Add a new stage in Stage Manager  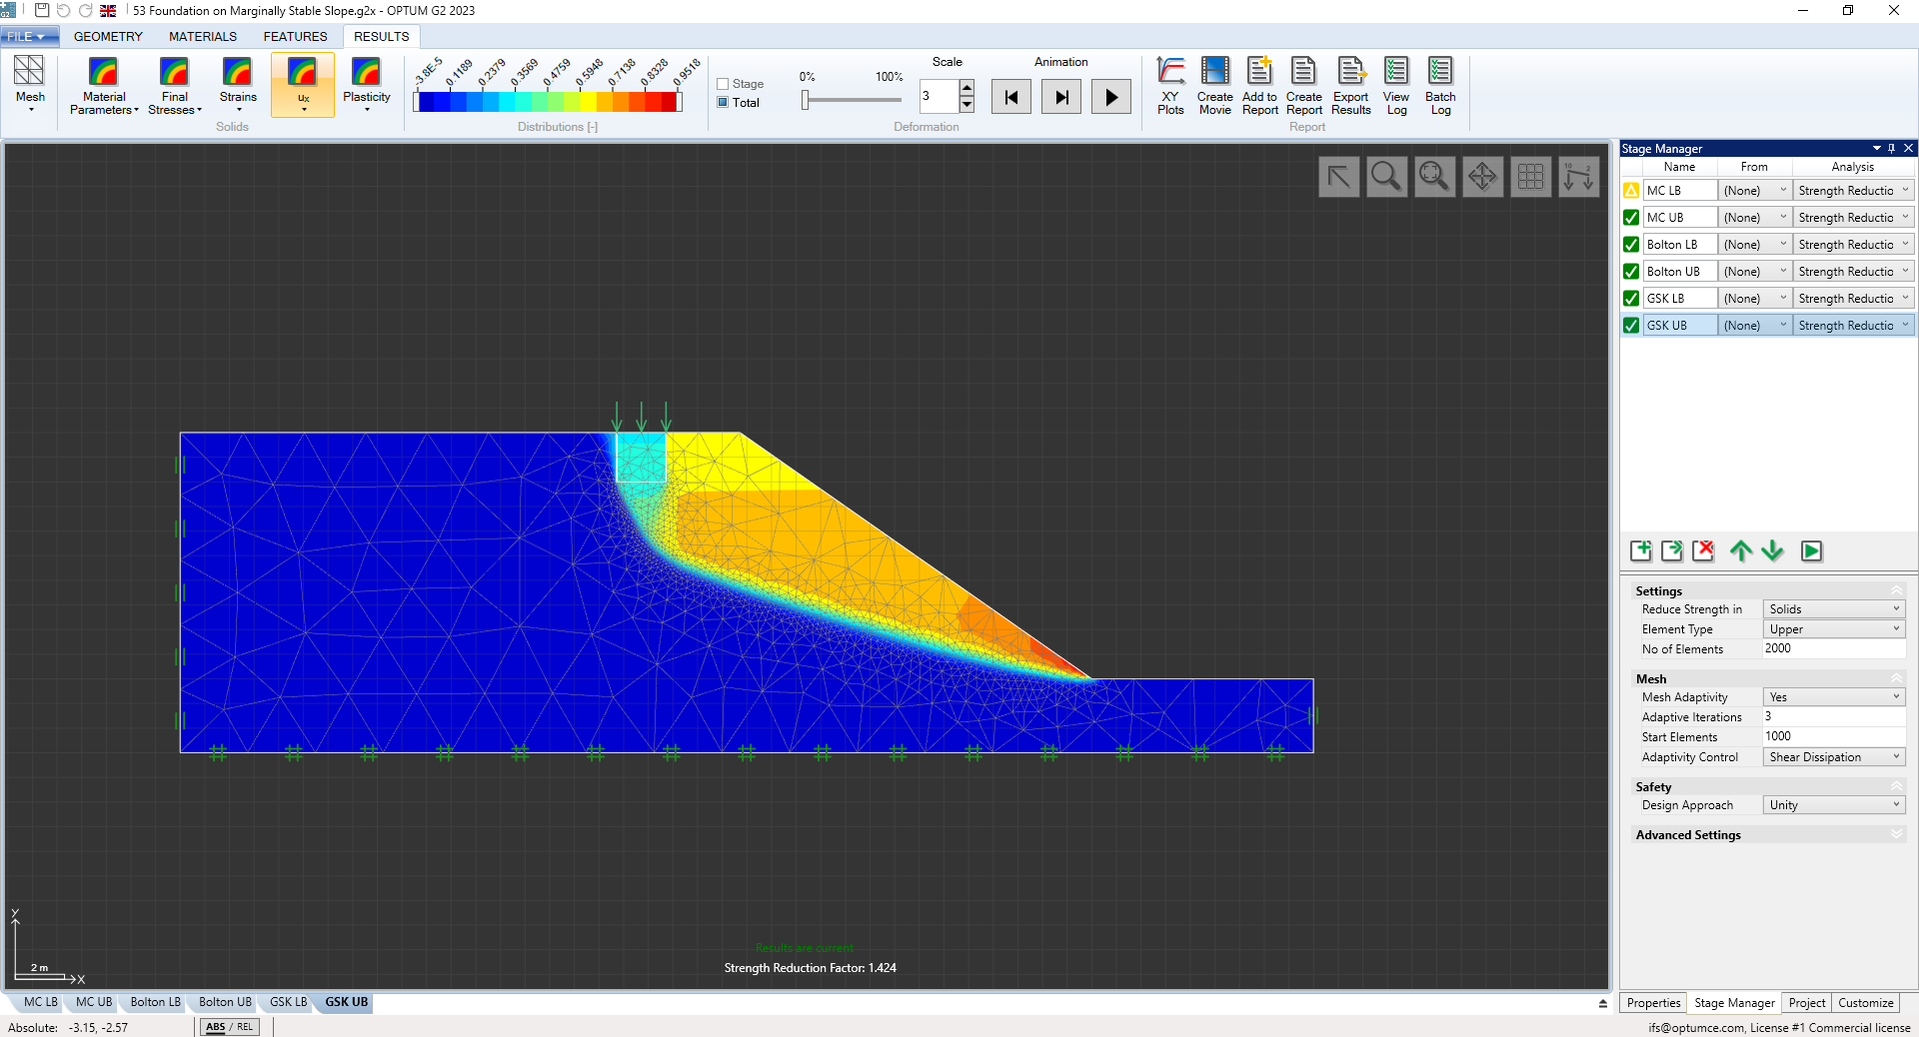pyautogui.click(x=1641, y=550)
